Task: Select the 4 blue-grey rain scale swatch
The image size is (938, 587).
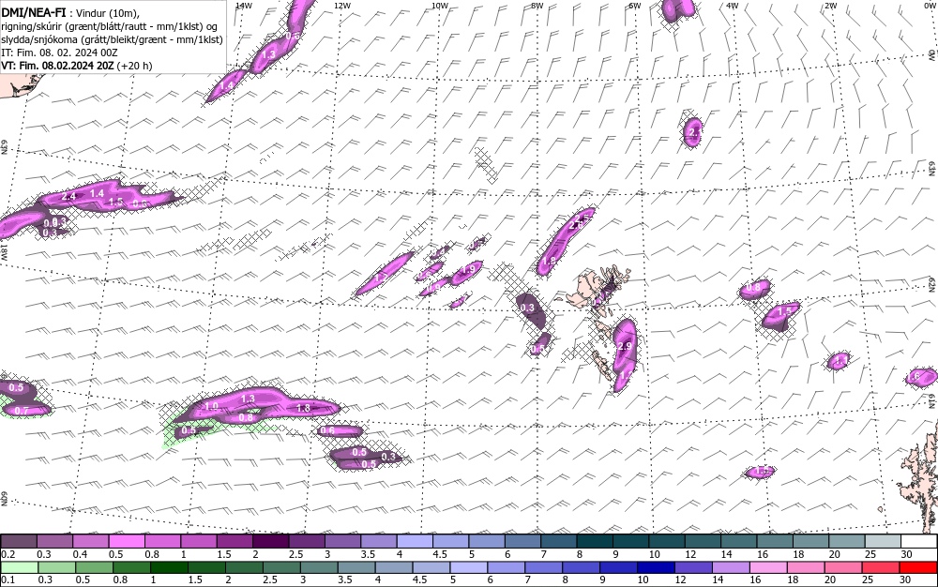Action: click(394, 567)
